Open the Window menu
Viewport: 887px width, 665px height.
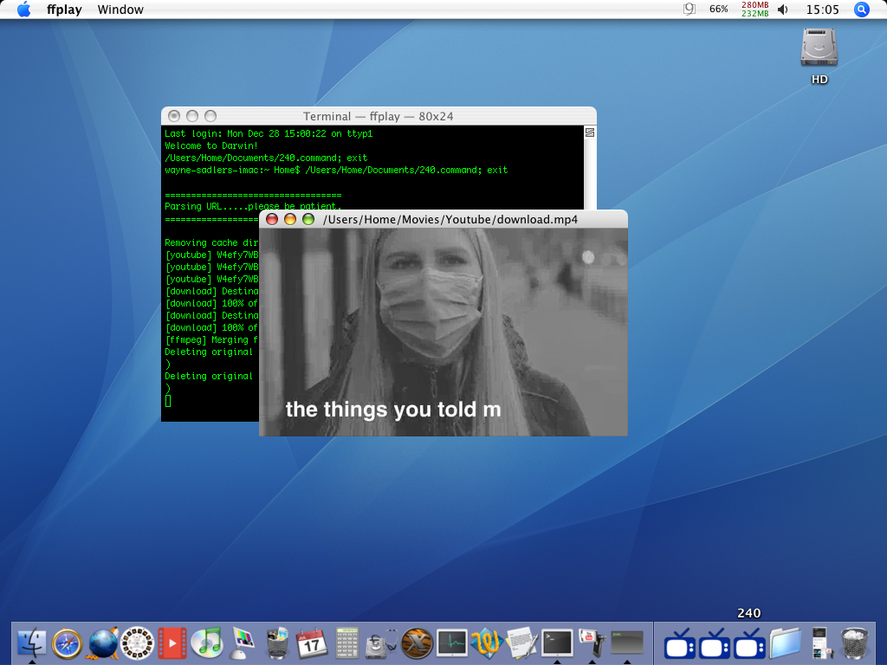pos(120,10)
